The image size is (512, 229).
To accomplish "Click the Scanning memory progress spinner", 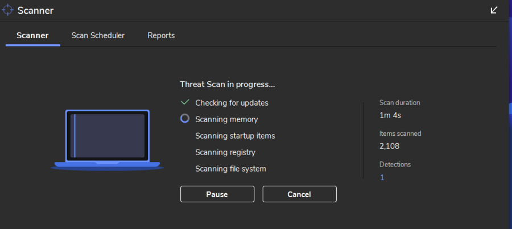I will (x=184, y=119).
